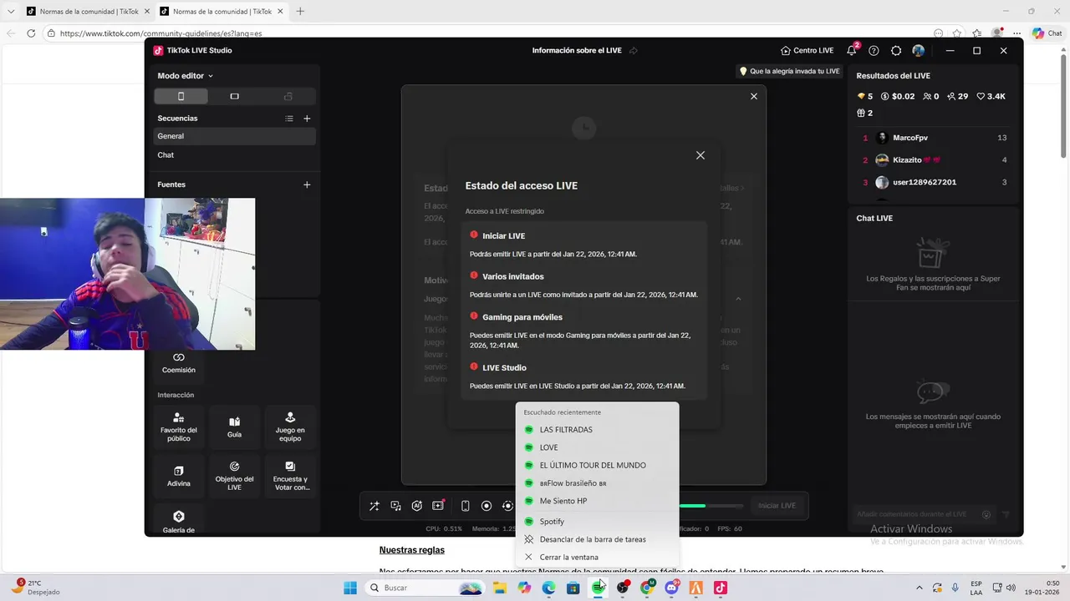
Task: Click the LIVE Studio restriction row
Action: coord(583,376)
